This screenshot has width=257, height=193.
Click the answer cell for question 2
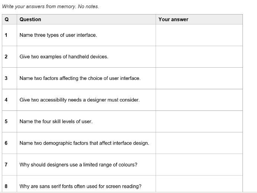click(x=199, y=57)
